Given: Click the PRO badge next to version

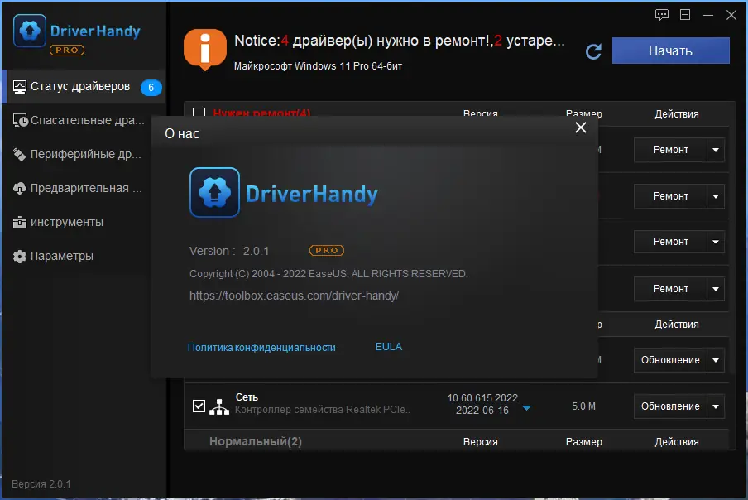Looking at the screenshot, I should coord(327,251).
